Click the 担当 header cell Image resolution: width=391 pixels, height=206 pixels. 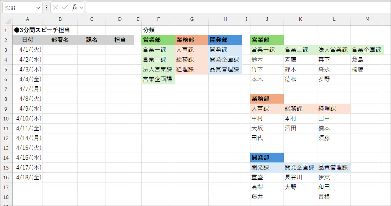[120, 40]
